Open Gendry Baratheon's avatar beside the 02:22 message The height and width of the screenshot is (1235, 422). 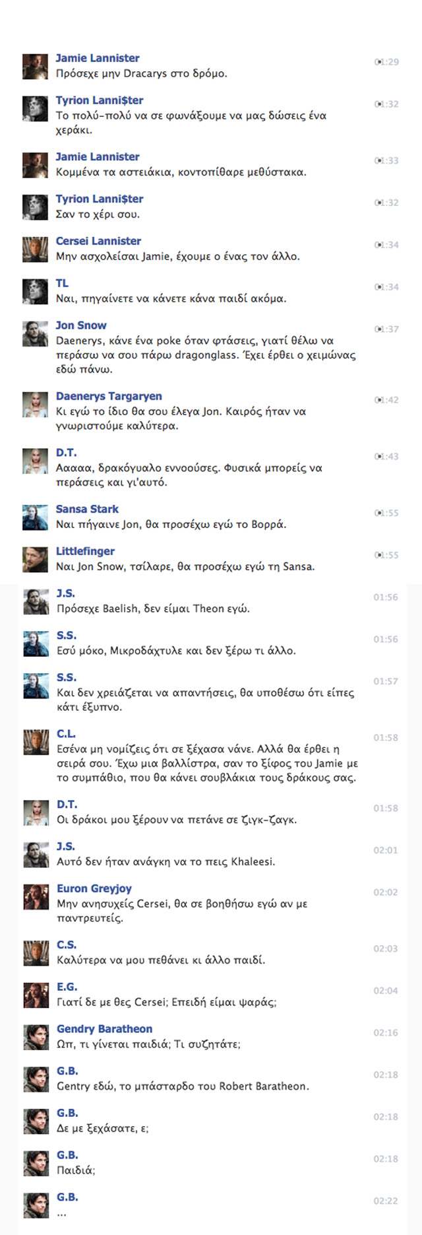click(x=36, y=1205)
